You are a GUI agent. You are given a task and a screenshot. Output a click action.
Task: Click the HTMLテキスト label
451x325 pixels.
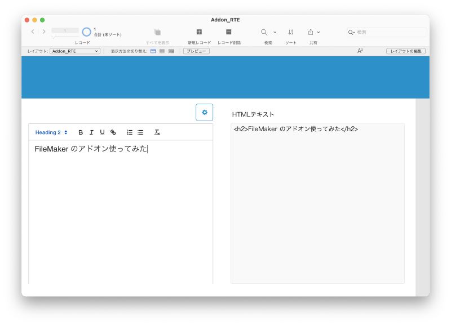pyautogui.click(x=253, y=114)
